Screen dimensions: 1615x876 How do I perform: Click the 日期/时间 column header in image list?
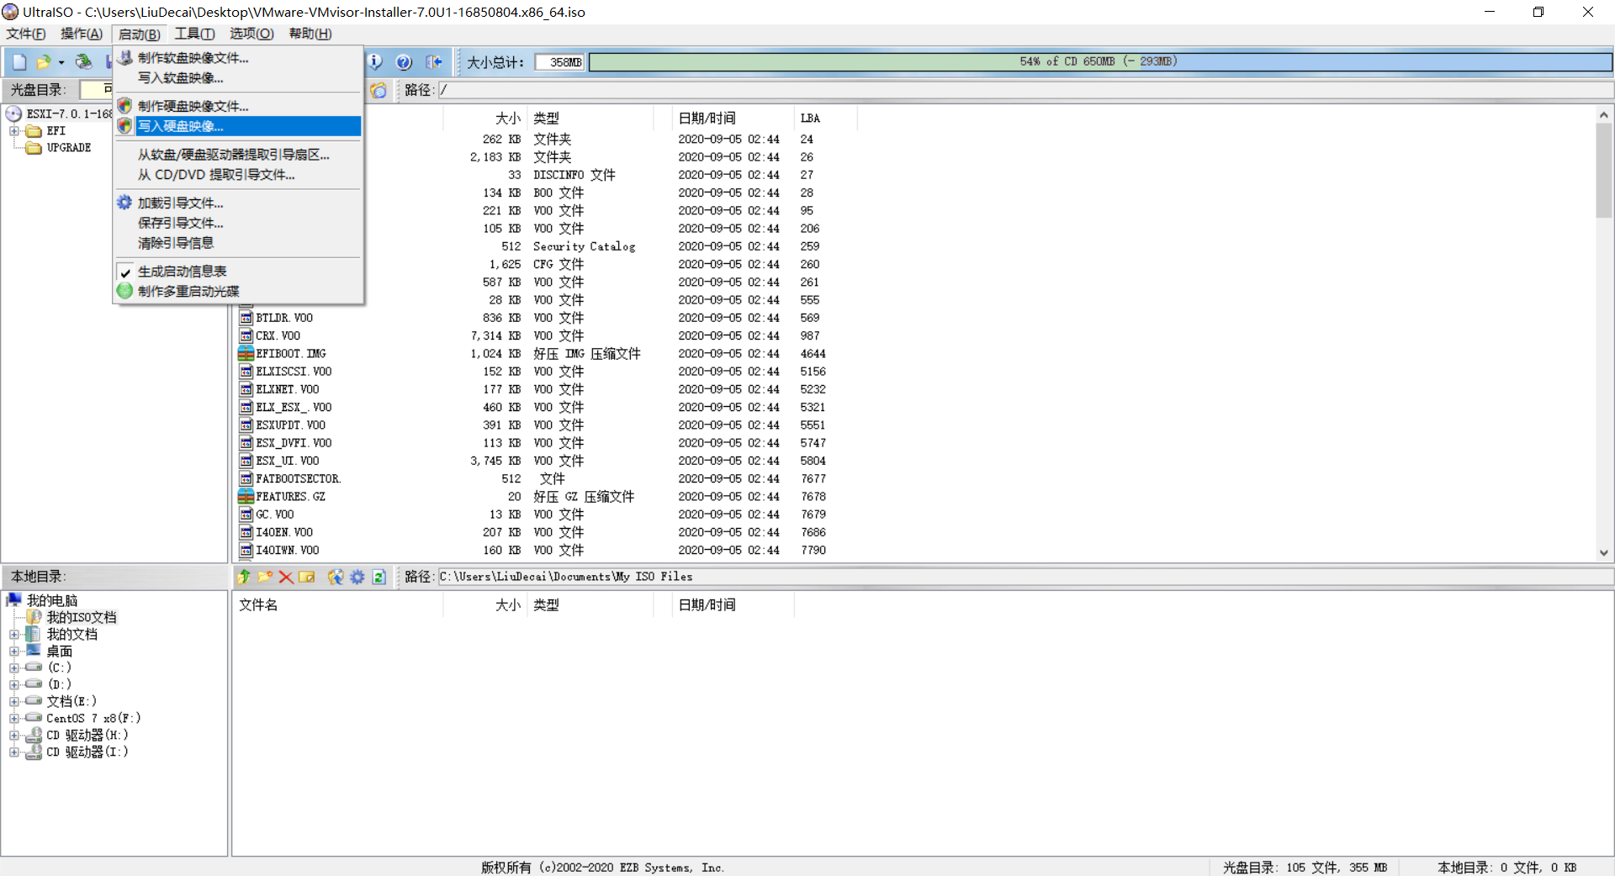coord(733,119)
